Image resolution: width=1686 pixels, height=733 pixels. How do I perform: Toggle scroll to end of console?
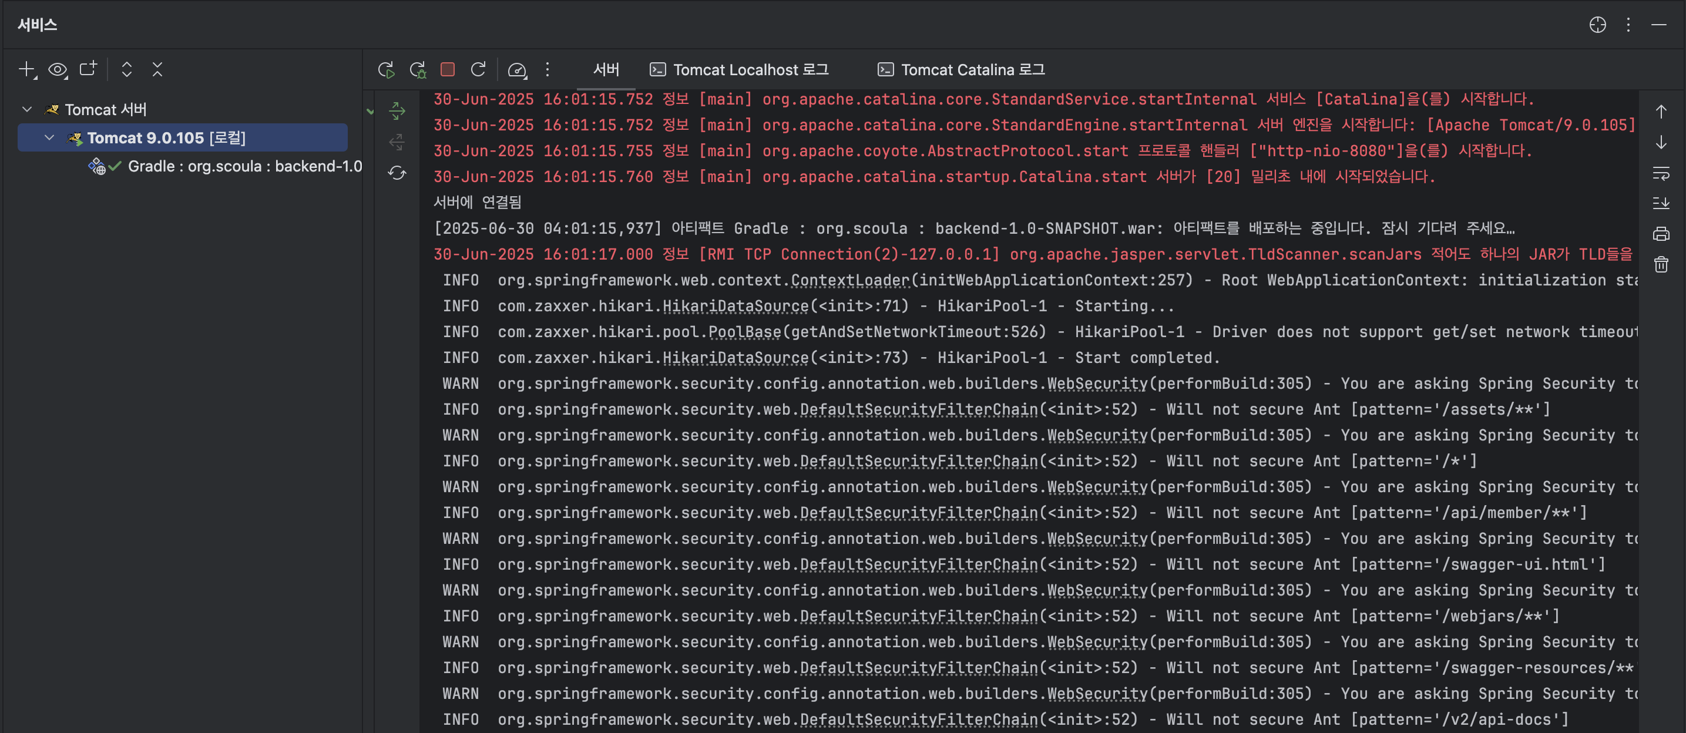[1661, 204]
